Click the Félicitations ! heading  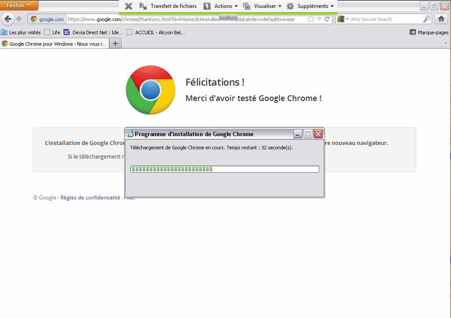click(x=215, y=82)
